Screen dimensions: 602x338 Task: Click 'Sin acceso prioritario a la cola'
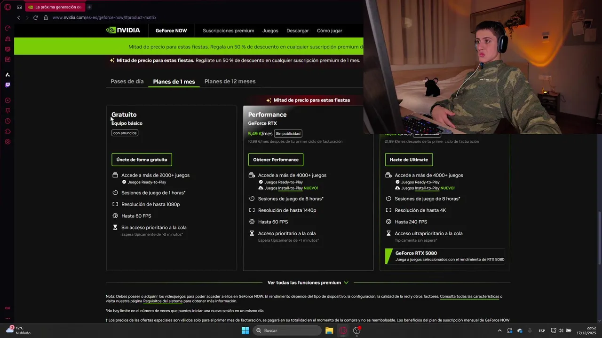[154, 227]
